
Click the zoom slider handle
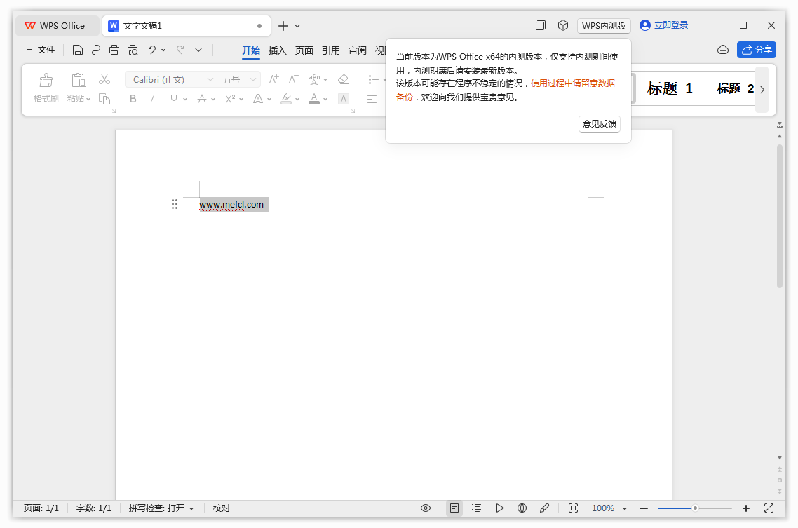click(695, 508)
